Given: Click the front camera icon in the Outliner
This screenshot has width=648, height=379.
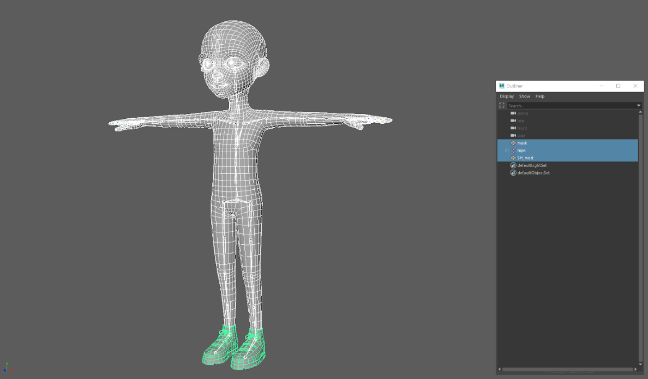Looking at the screenshot, I should pos(513,128).
